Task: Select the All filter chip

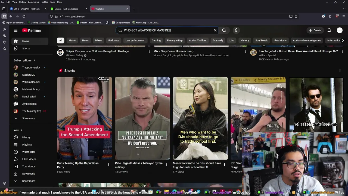Action: tap(61, 41)
